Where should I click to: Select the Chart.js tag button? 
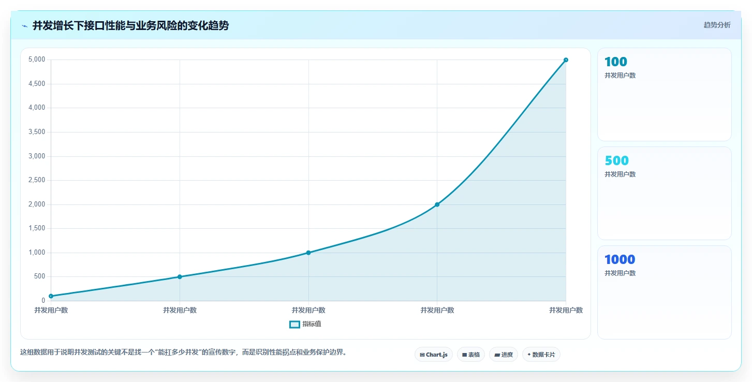(433, 355)
